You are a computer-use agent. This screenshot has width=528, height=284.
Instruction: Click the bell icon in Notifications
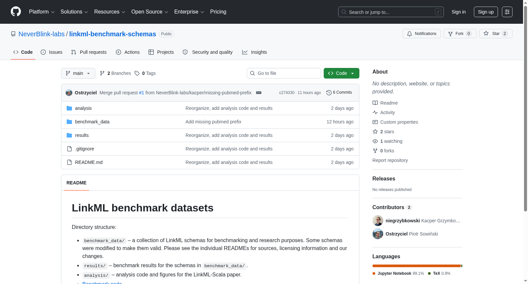click(410, 34)
